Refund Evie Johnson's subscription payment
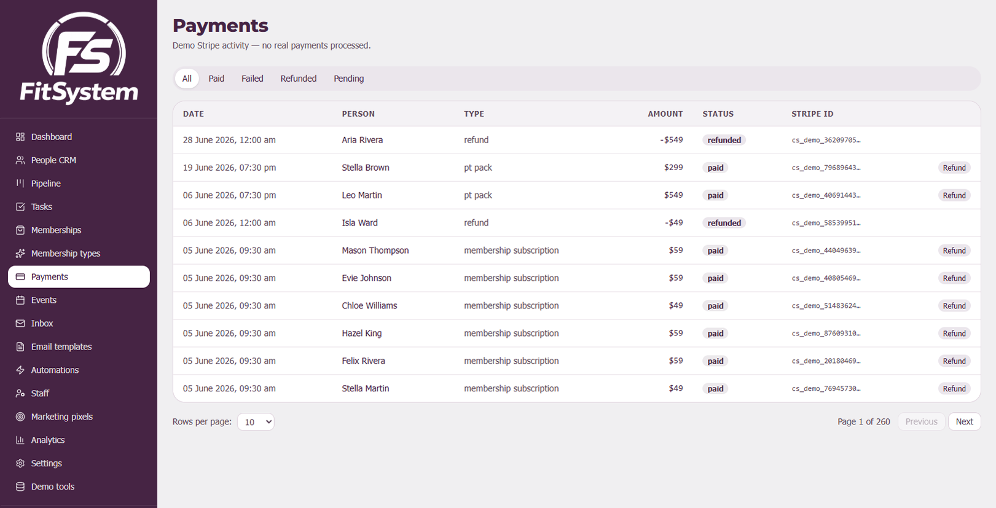 coord(954,278)
